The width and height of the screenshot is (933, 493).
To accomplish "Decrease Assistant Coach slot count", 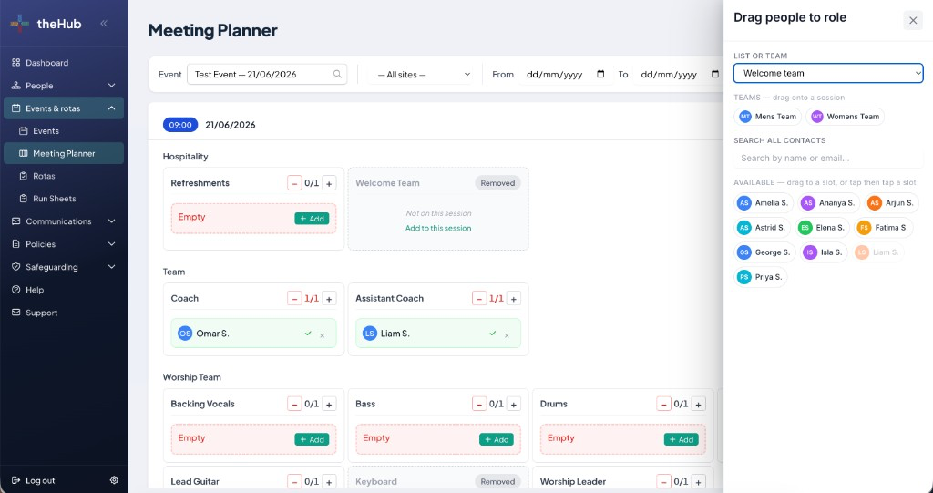I will click(479, 298).
